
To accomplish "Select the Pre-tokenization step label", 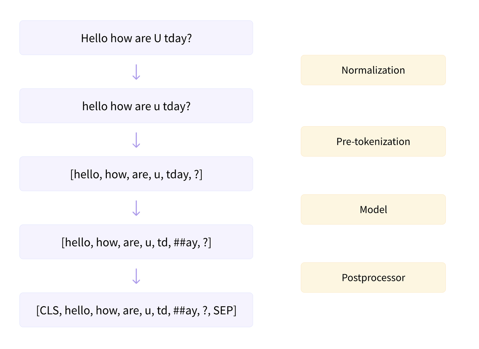I will click(373, 141).
